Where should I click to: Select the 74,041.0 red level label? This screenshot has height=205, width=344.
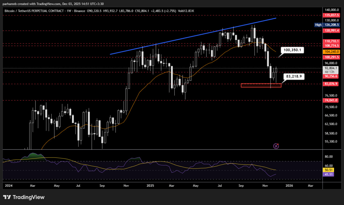(332, 100)
